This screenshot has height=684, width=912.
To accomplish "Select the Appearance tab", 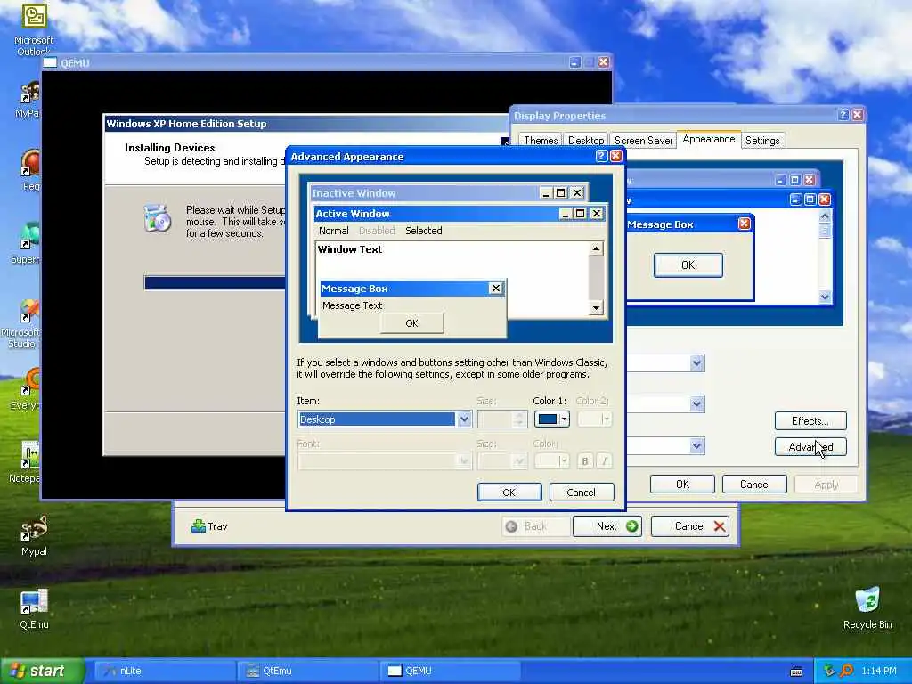I will coord(708,139).
